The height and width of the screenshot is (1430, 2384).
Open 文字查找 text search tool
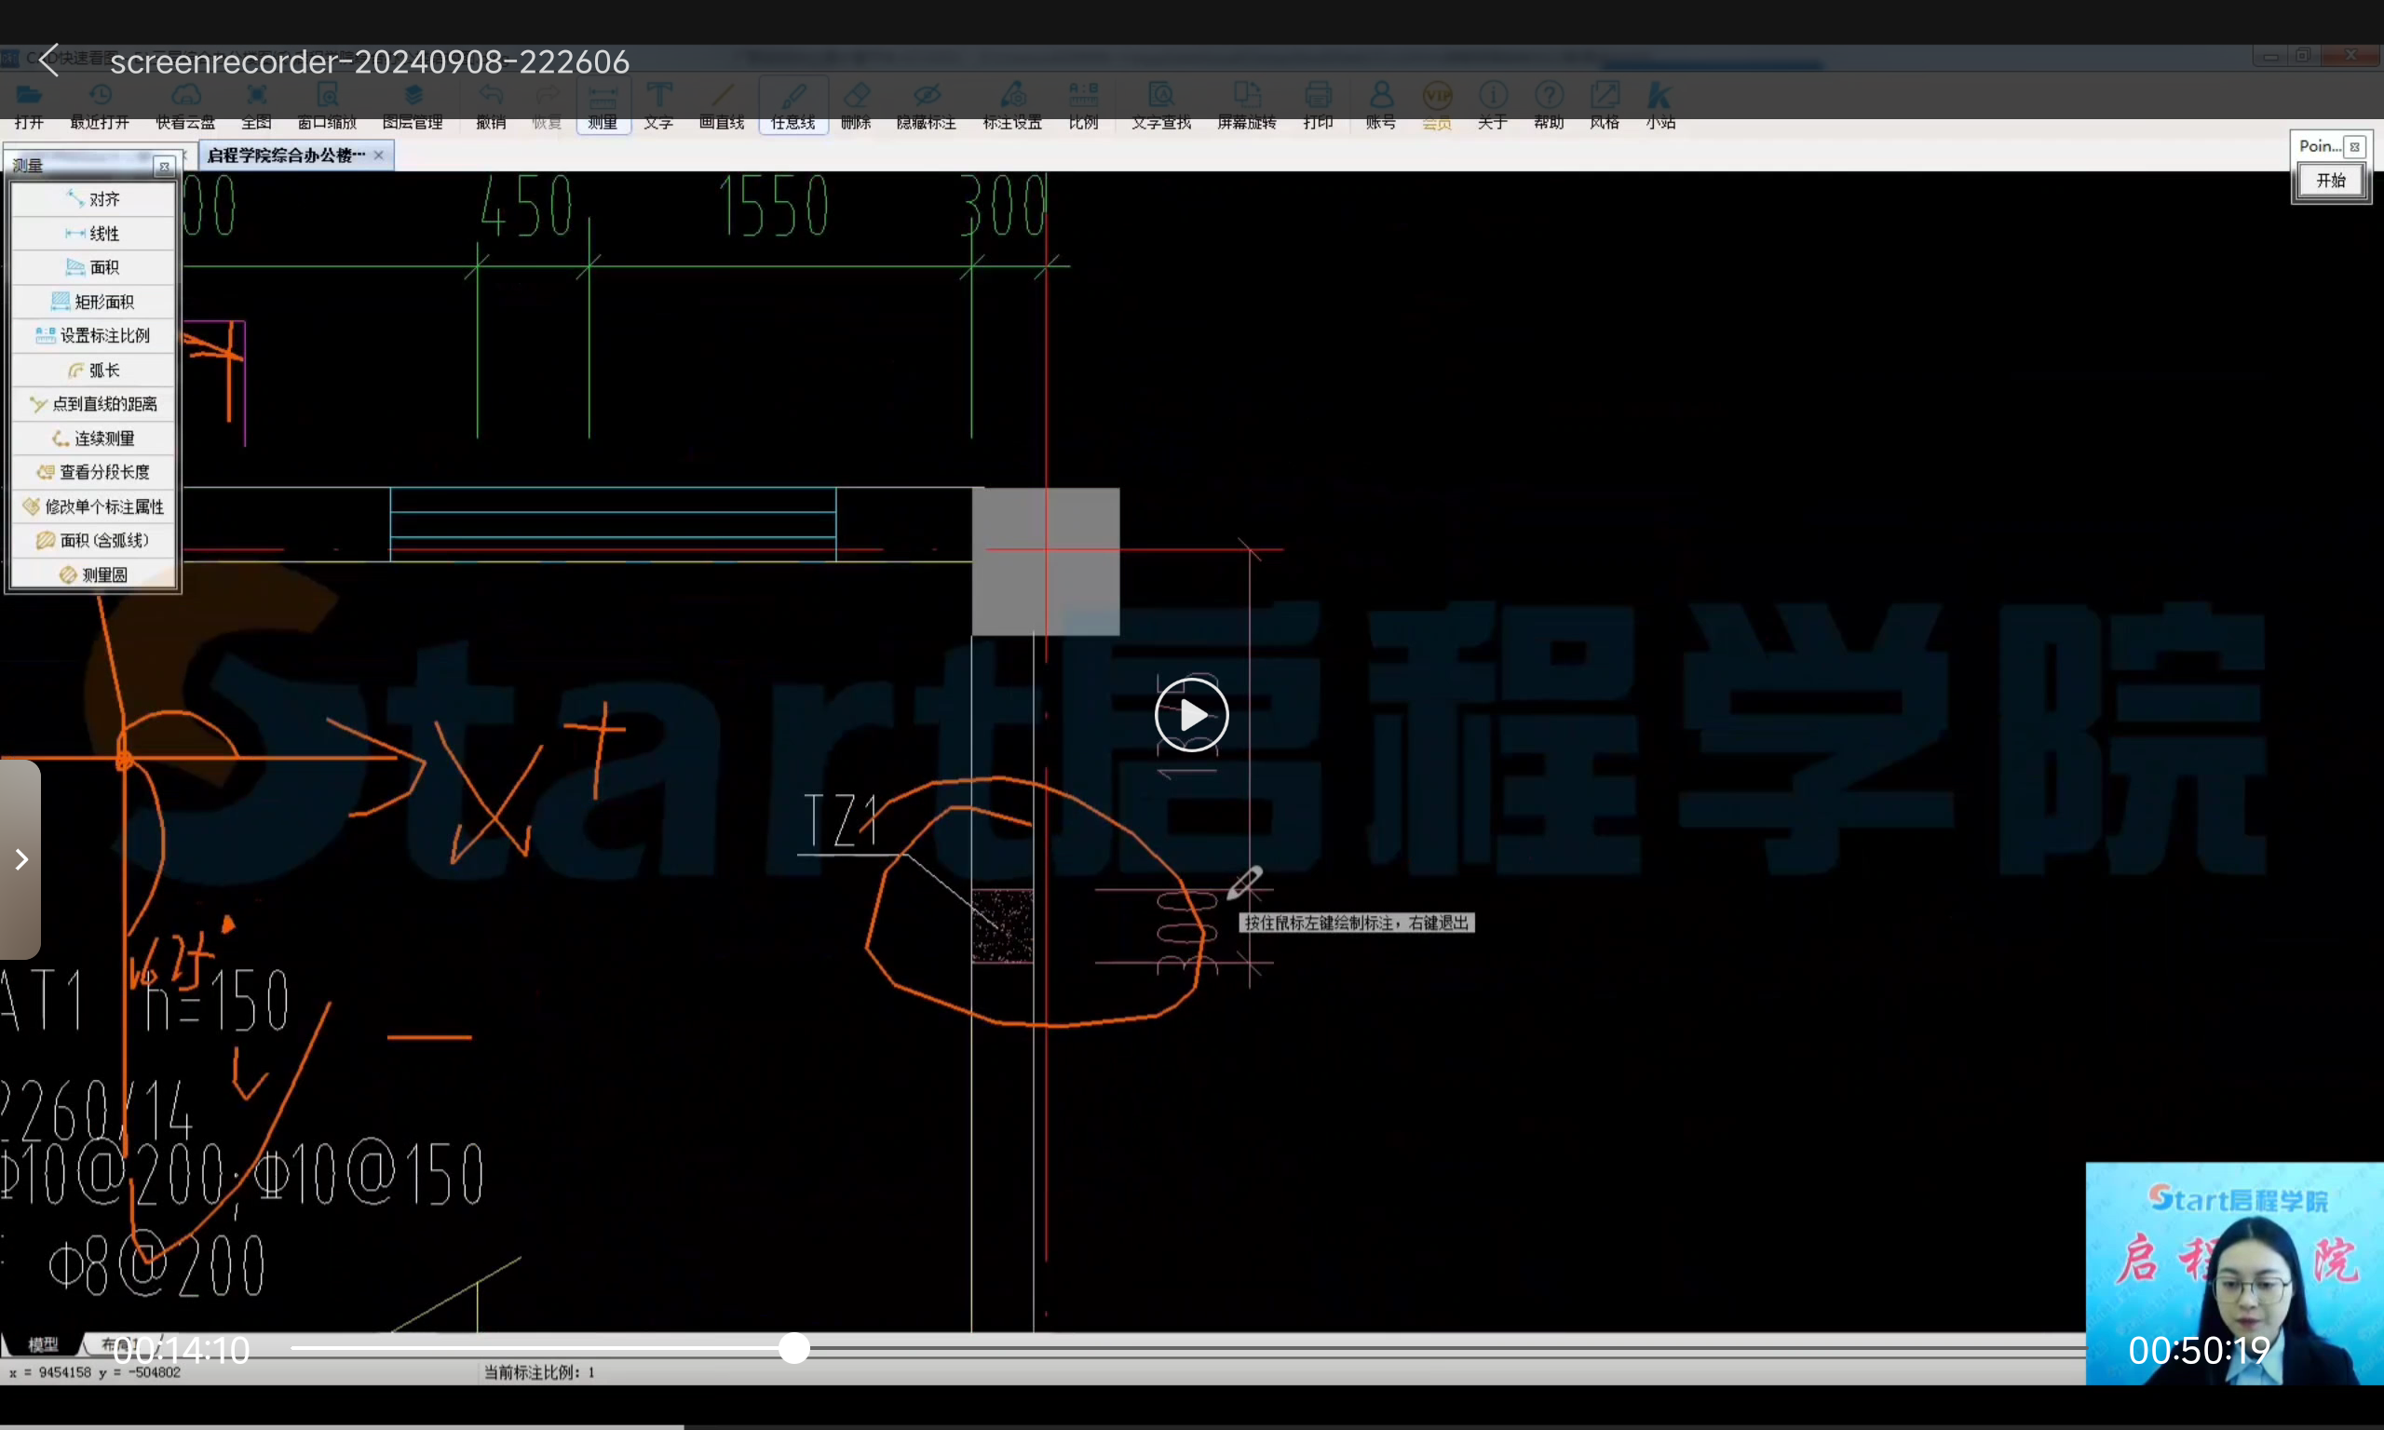tap(1161, 105)
